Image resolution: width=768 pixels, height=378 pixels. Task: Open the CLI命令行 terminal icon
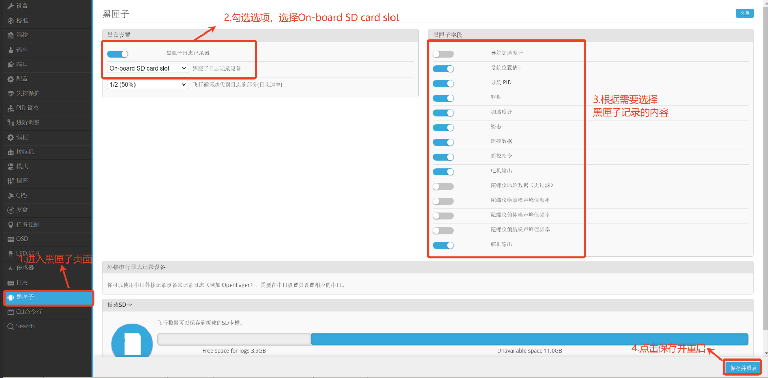(11, 312)
